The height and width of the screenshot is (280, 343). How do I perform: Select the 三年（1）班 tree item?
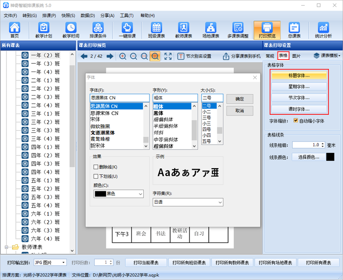pos(45,113)
